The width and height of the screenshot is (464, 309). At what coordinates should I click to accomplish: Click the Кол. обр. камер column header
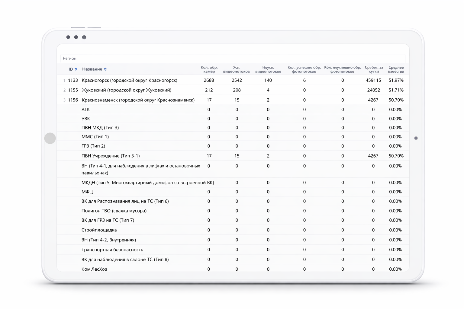209,69
